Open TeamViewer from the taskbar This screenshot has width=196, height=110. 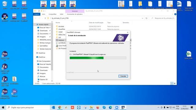point(79,107)
